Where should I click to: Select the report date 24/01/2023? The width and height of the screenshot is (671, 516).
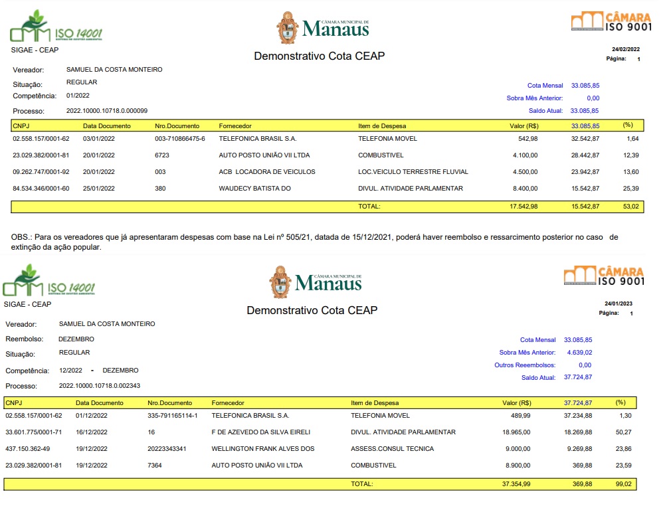tap(619, 303)
